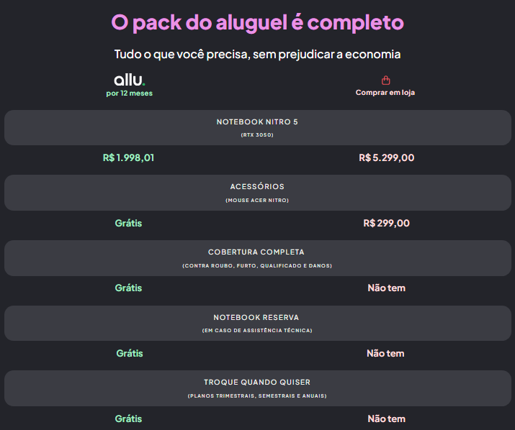The height and width of the screenshot is (430, 515).
Task: Select the Acessórios row header
Action: [x=257, y=192]
